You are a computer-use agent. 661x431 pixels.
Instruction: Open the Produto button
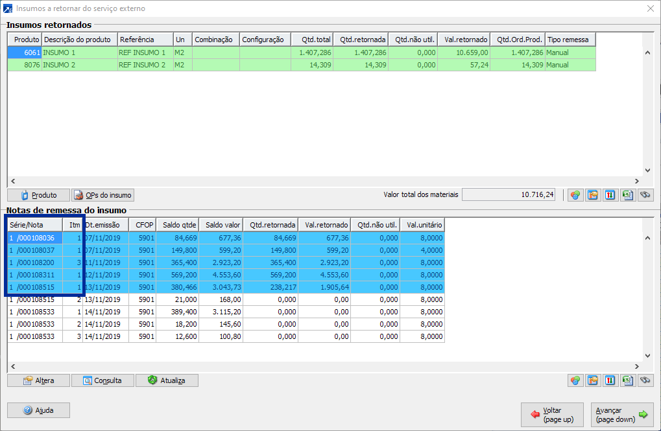[x=38, y=195]
